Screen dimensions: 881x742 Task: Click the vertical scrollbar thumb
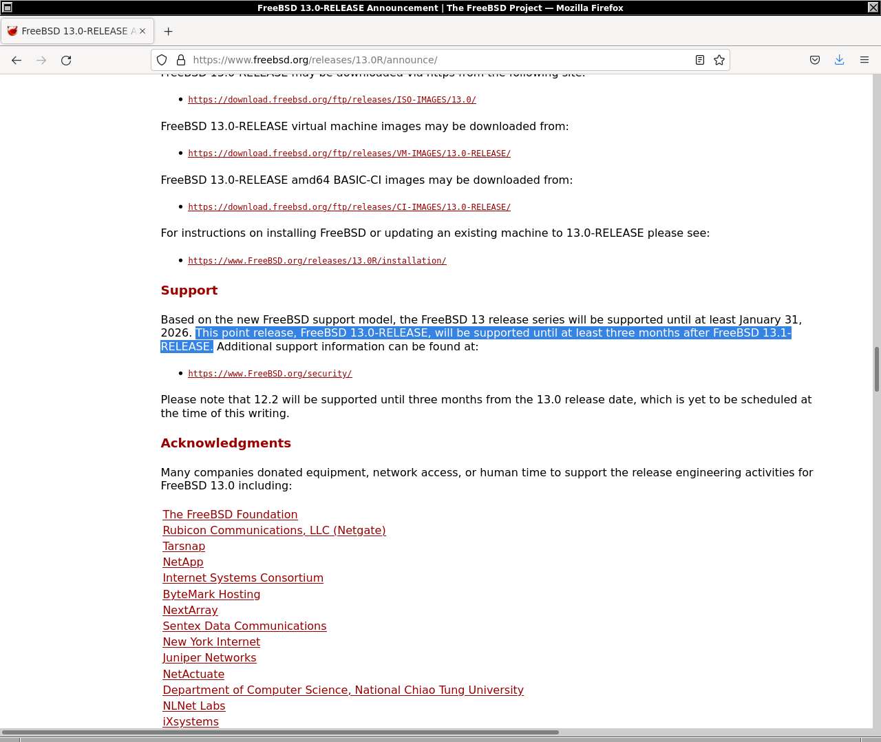(876, 370)
